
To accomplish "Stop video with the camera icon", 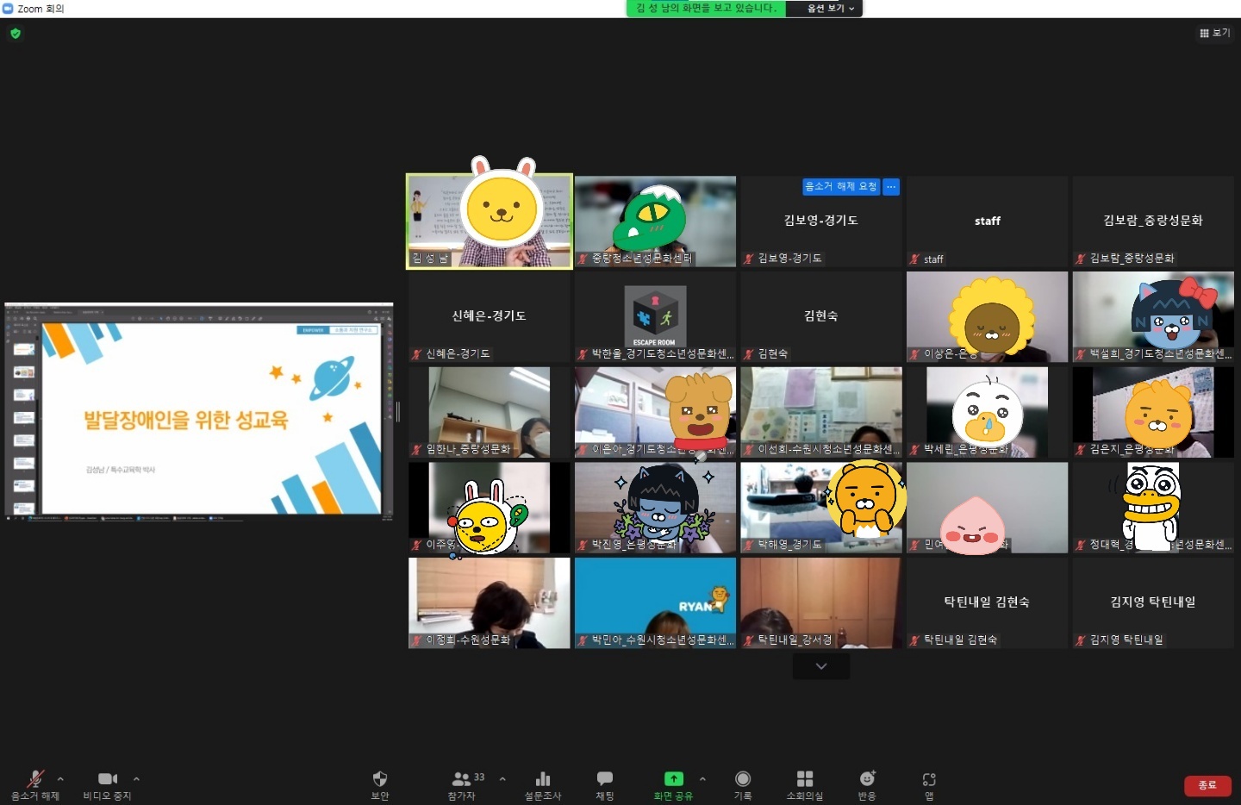I will coord(108,779).
